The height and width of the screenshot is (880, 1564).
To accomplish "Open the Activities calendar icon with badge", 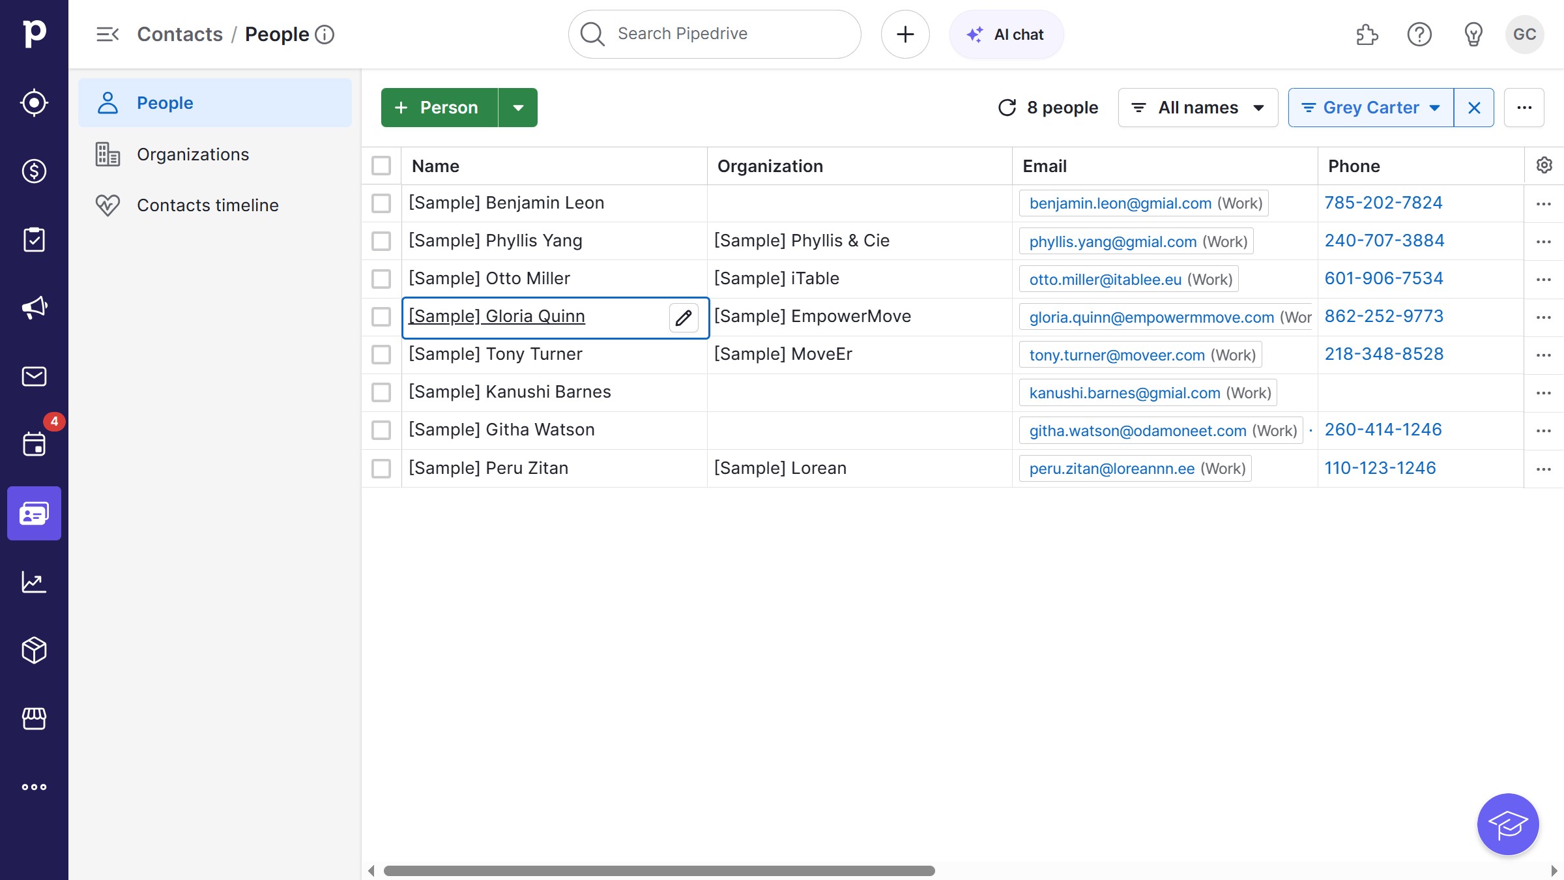I will (34, 445).
